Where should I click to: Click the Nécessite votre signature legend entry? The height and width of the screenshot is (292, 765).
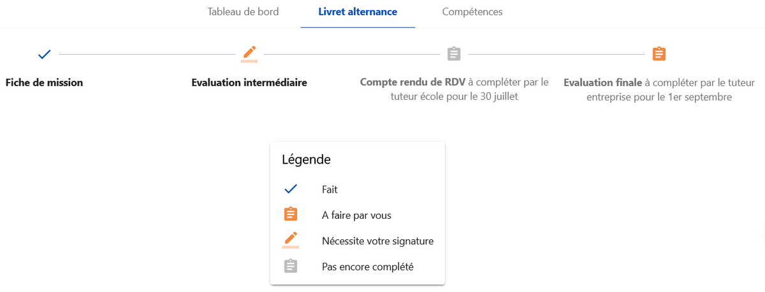point(377,241)
